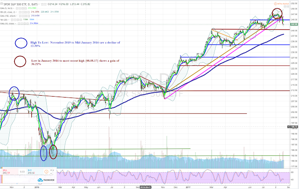Click the minus icon in the trading panel
This screenshot has width=299, height=189.
[x=51, y=174]
